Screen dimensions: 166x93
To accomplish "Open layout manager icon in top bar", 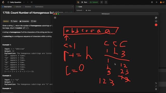I will point(152,2).
